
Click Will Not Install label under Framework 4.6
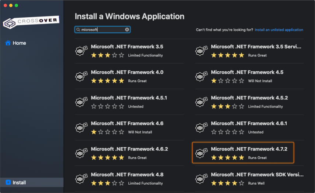(140, 132)
